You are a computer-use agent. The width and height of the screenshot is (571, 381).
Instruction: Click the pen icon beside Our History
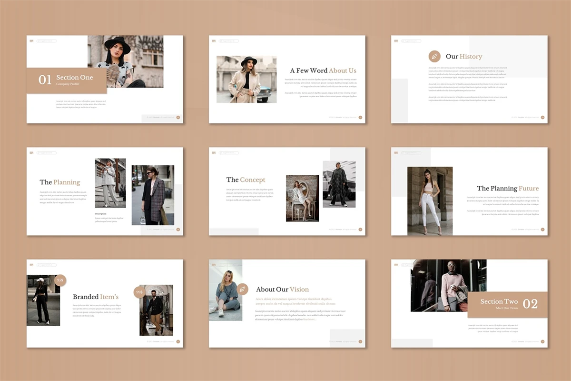click(434, 57)
